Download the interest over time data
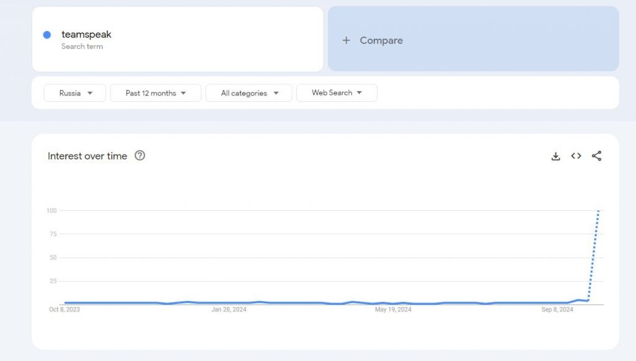636x361 pixels. (x=556, y=156)
